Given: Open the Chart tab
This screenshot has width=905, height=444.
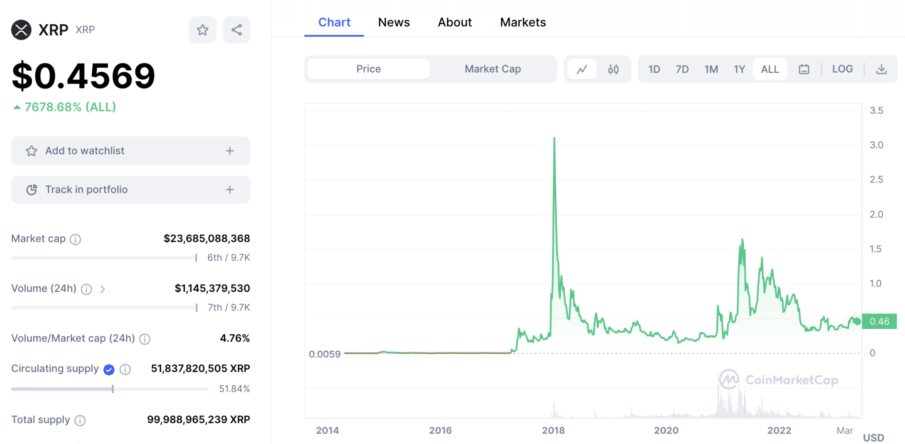Looking at the screenshot, I should click(334, 23).
